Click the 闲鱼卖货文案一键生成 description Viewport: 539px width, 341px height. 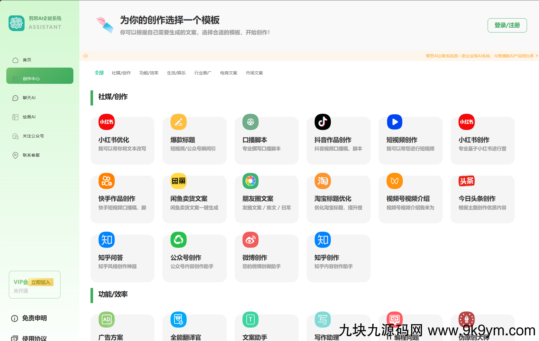click(x=194, y=208)
